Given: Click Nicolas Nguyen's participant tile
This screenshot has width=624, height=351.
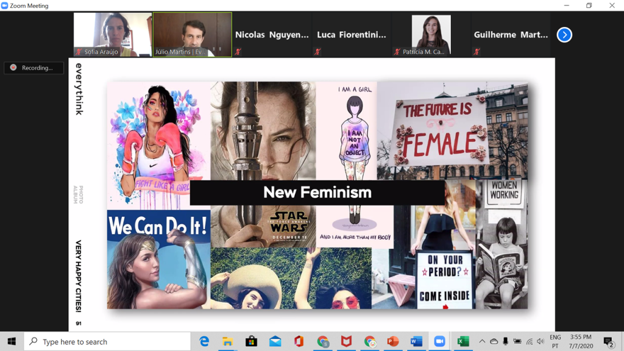Looking at the screenshot, I should click(272, 35).
